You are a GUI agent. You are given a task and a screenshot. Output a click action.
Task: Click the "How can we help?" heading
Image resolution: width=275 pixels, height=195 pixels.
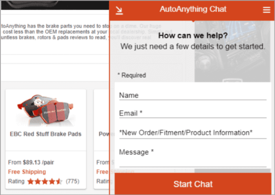(192, 36)
